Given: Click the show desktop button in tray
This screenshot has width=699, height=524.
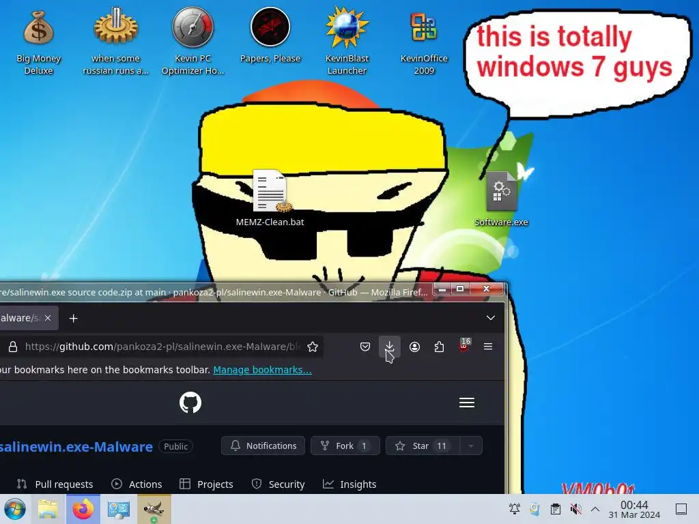Looking at the screenshot, I should click(x=681, y=508).
